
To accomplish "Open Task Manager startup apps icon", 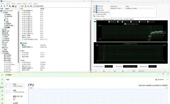I will tap(2, 95).
